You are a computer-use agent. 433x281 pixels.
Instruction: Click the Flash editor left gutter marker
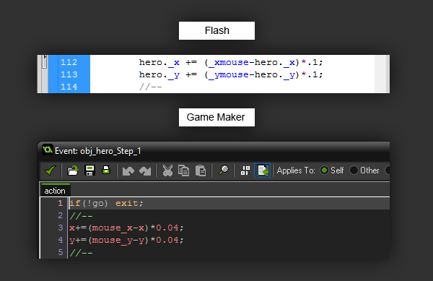[45, 61]
